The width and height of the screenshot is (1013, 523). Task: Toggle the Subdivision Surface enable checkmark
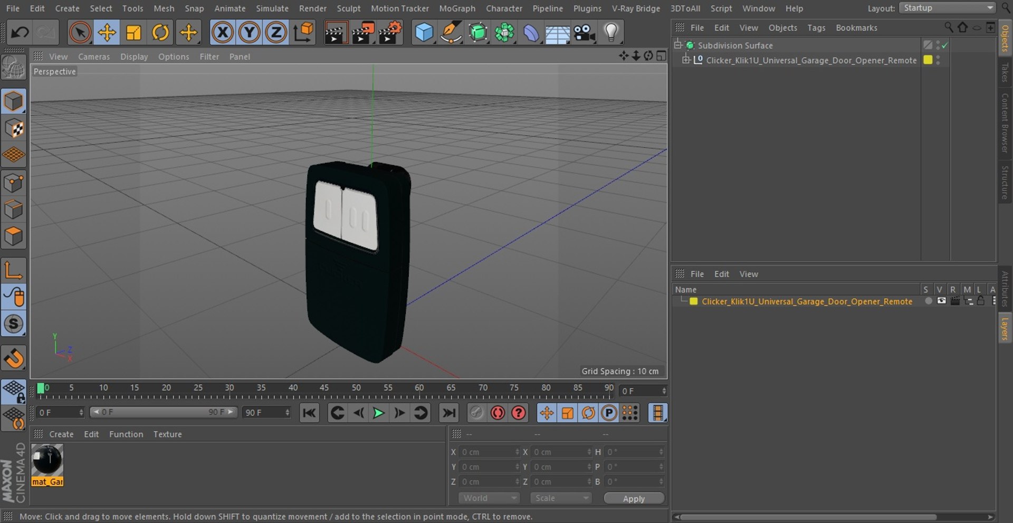945,45
